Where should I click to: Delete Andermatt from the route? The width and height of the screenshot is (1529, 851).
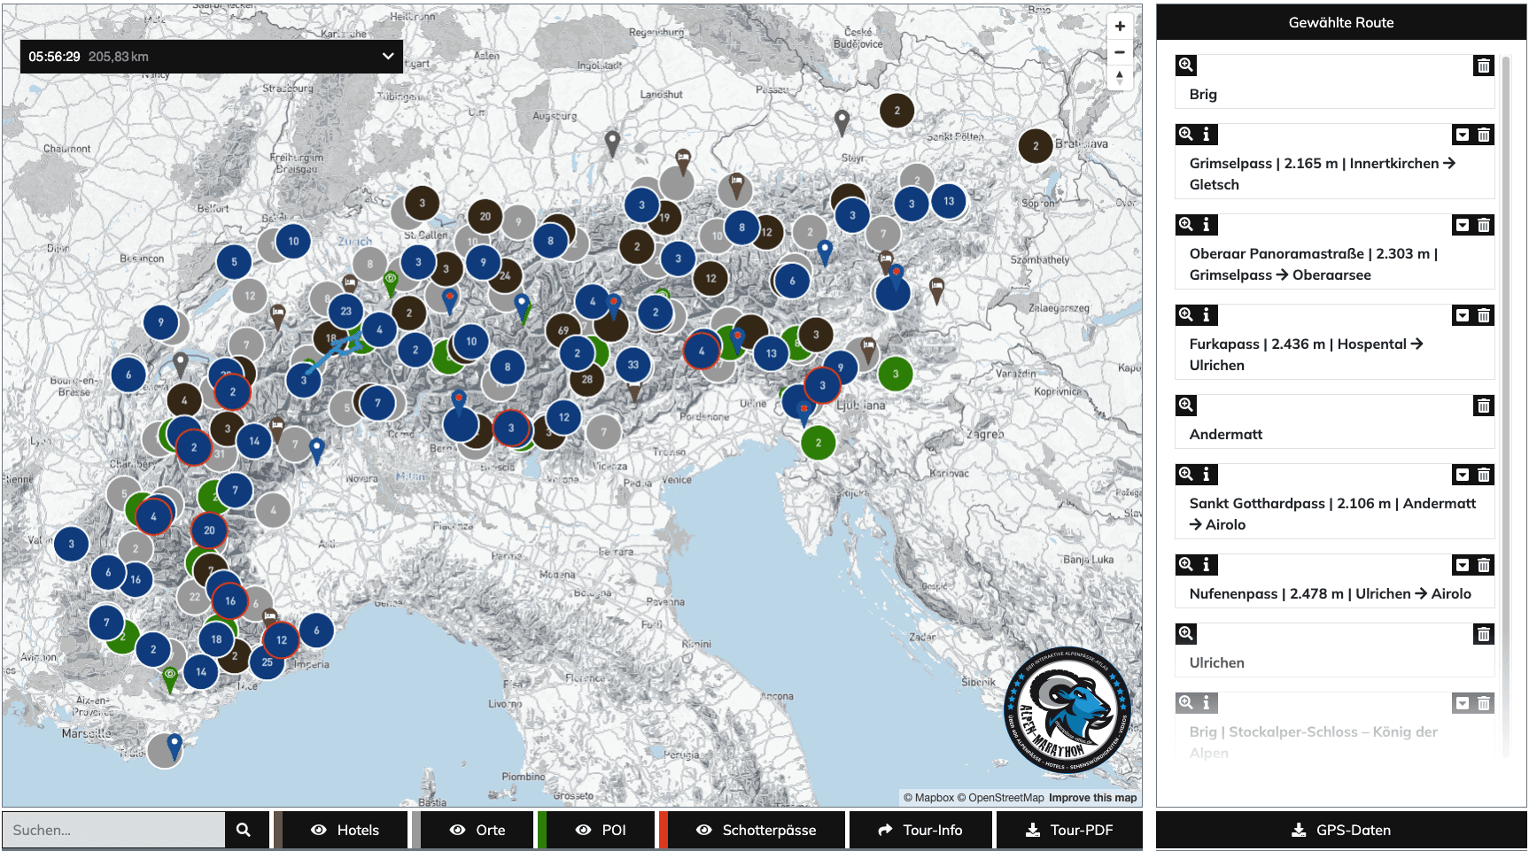(1485, 406)
